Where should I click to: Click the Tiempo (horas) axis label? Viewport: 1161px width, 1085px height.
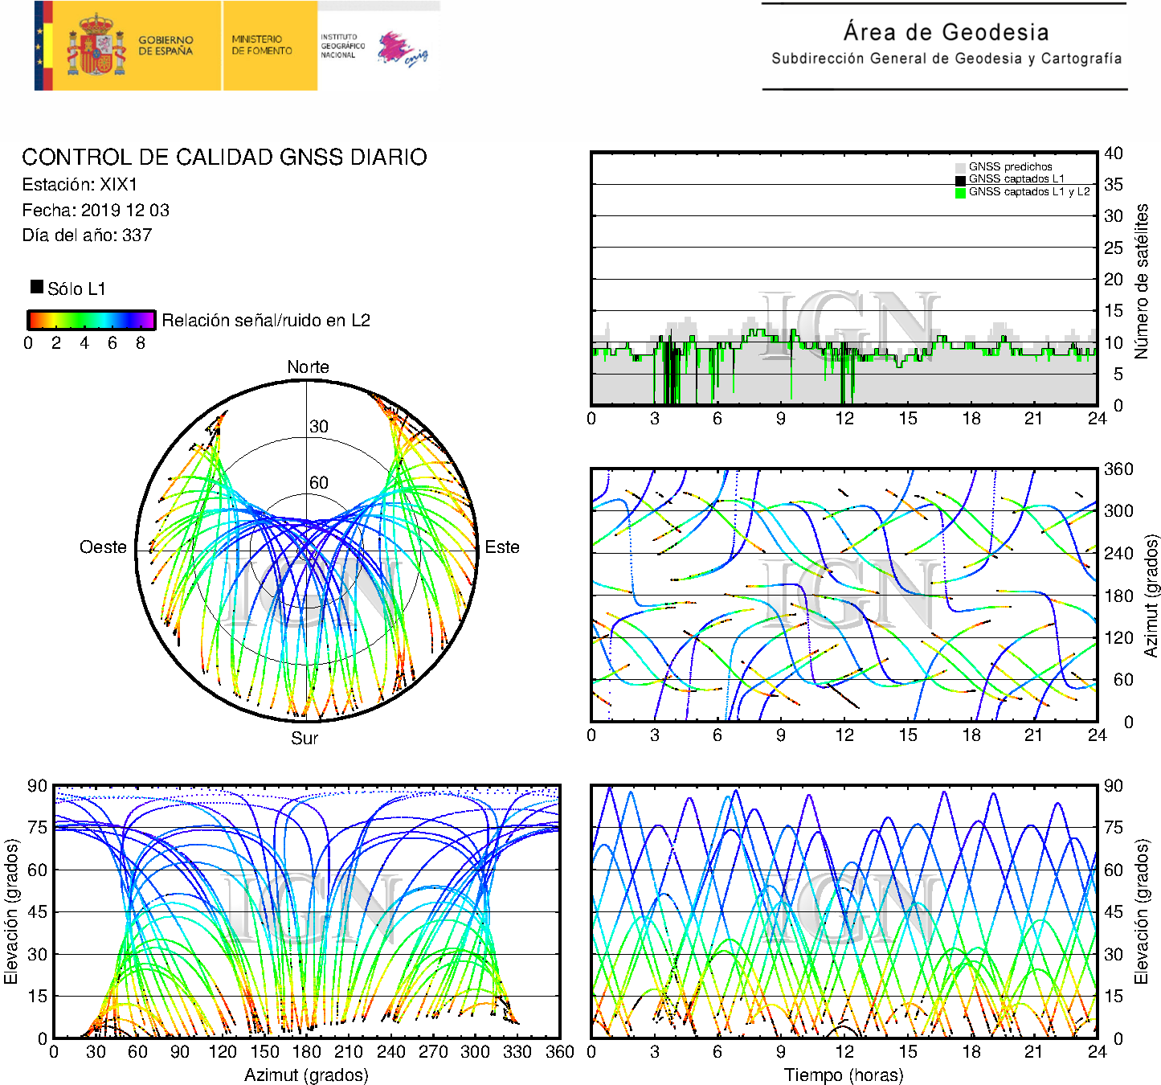point(844,1075)
